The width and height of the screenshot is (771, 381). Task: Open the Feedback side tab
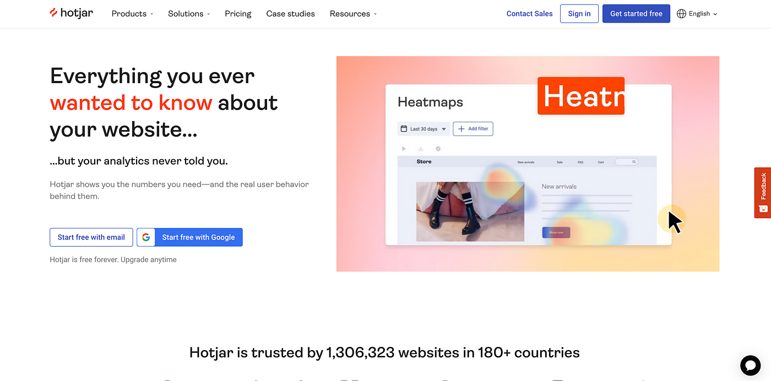point(763,193)
